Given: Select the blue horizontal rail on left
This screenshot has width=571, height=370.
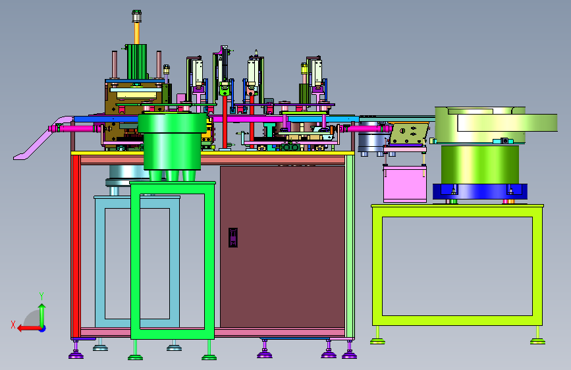Looking at the screenshot, I should (x=105, y=119).
